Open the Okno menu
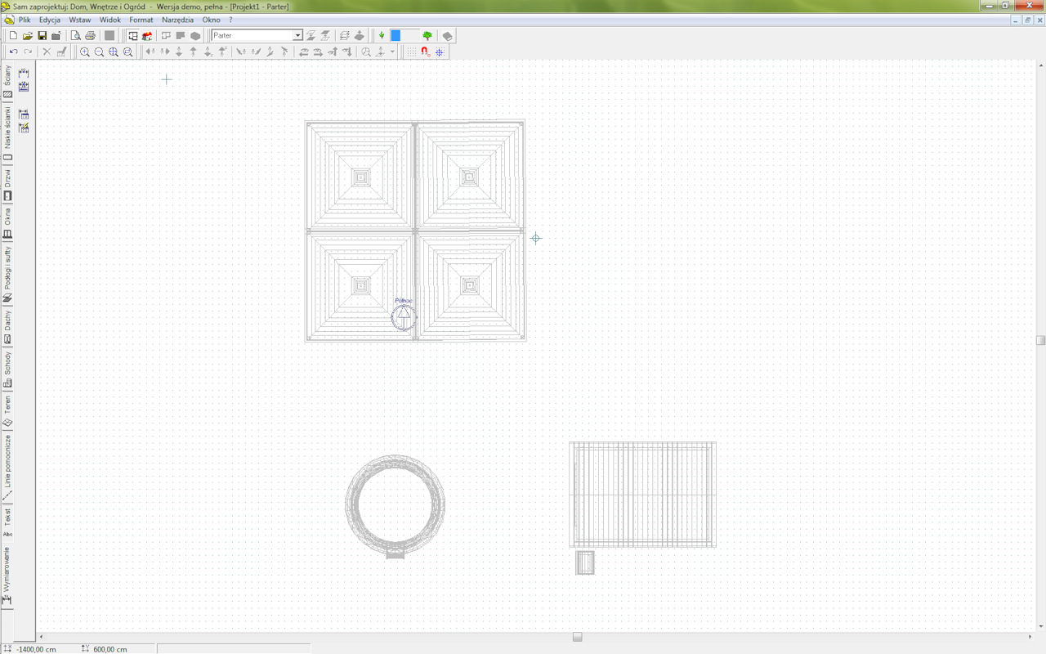The height and width of the screenshot is (654, 1046). 211,20
